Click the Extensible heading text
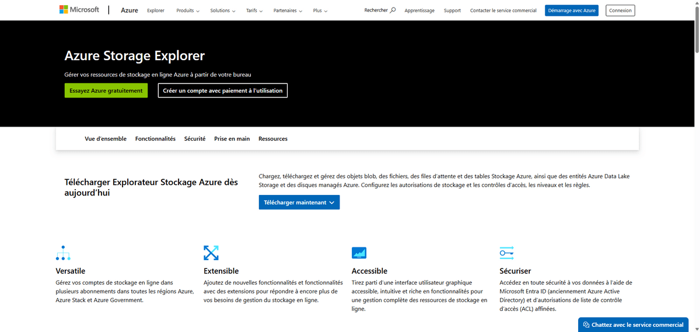This screenshot has height=332, width=700. [x=221, y=271]
